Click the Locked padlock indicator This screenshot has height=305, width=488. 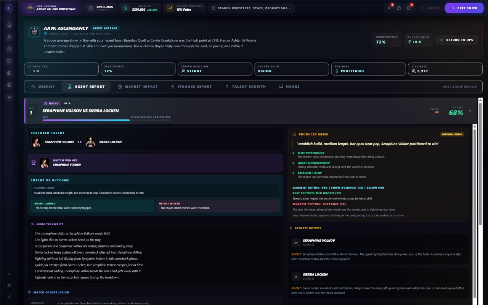(x=430, y=8)
